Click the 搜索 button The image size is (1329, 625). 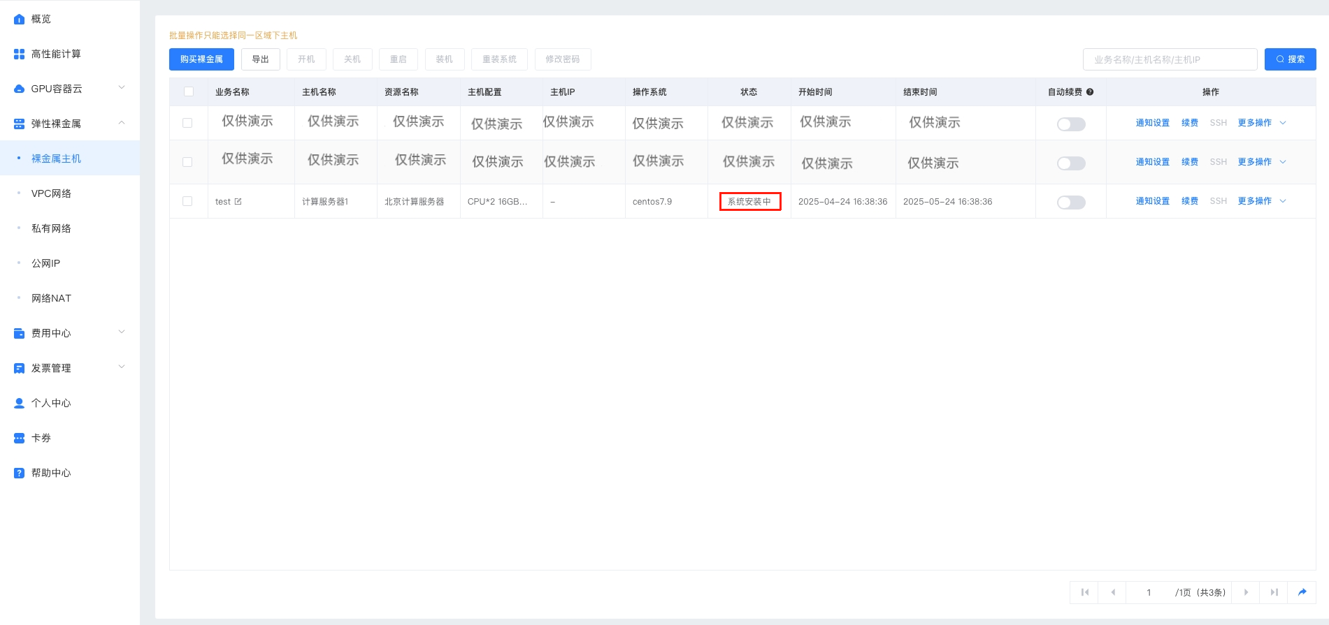[1290, 59]
